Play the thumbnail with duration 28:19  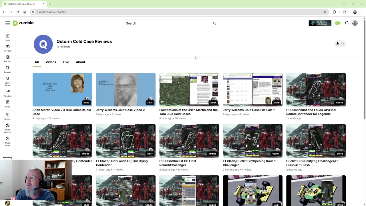[252, 90]
